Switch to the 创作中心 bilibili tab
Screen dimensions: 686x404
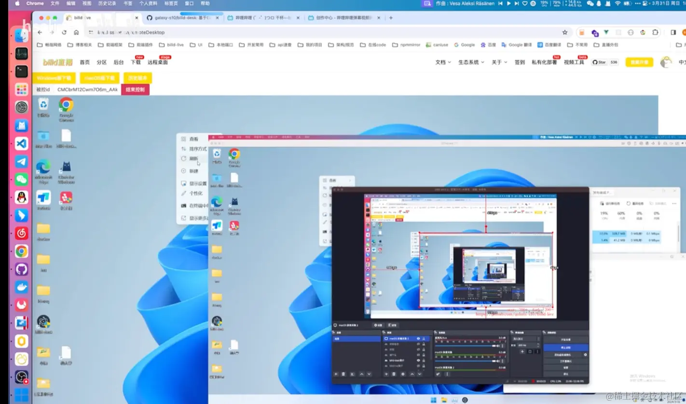[x=343, y=18]
